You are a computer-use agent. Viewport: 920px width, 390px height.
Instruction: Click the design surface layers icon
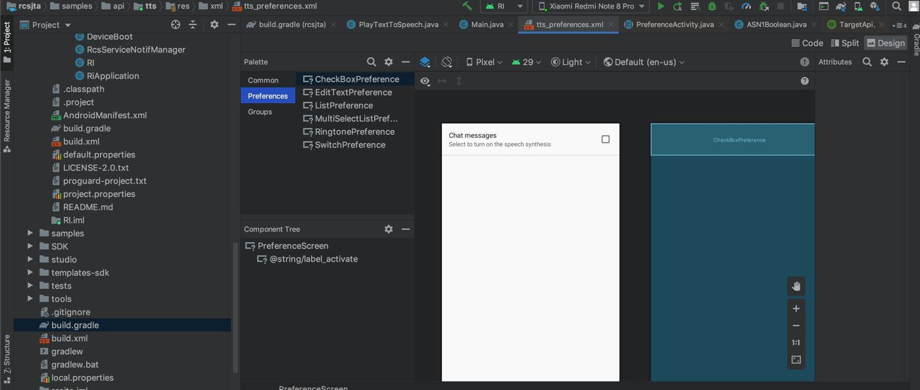[x=425, y=62]
